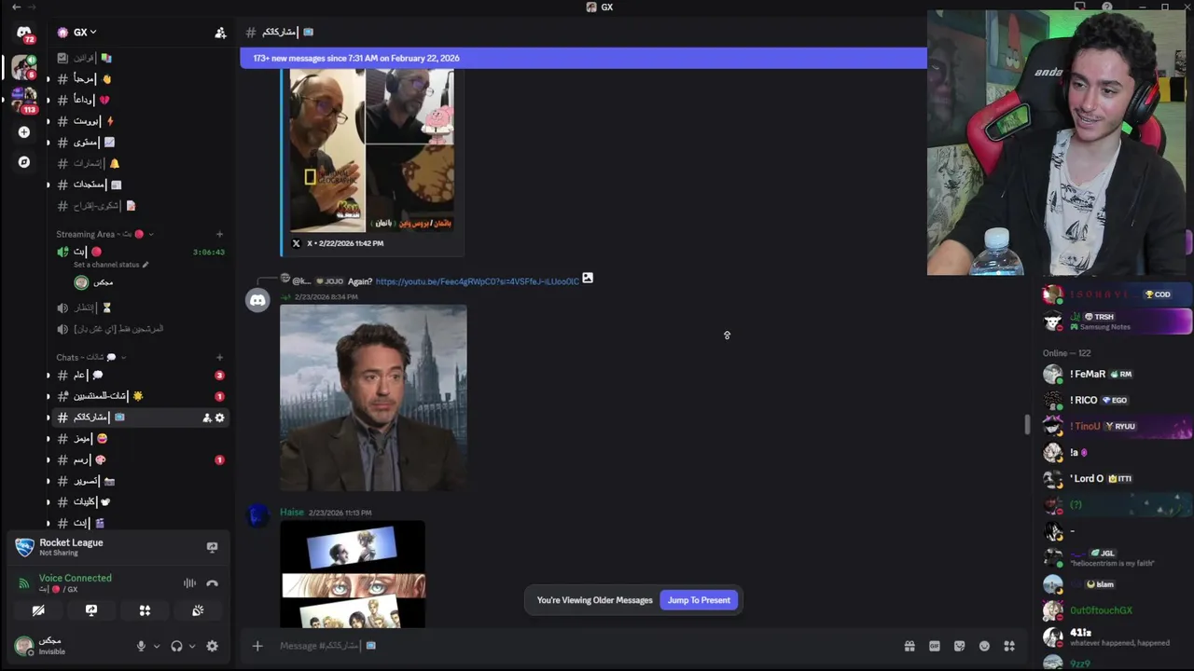Image resolution: width=1194 pixels, height=671 pixels.
Task: Click the chat scrollbar thumb
Action: point(1027,424)
